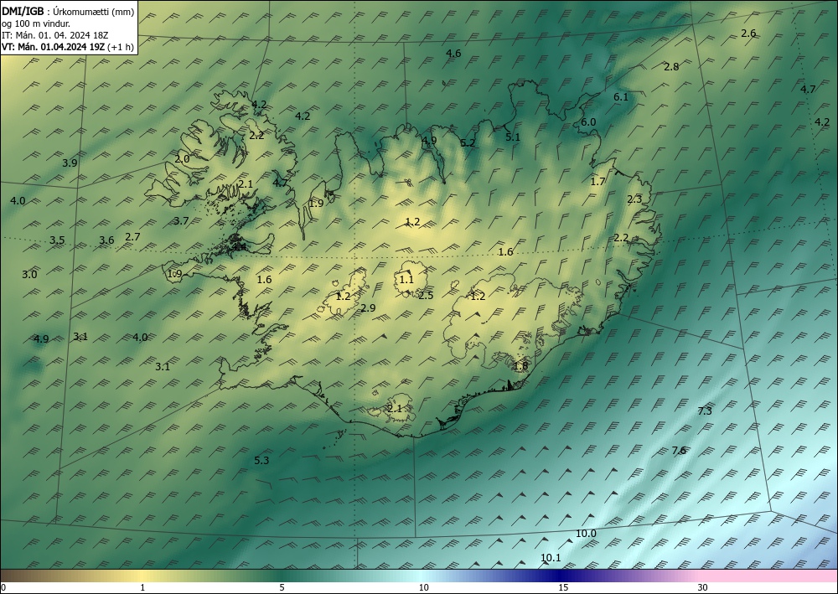
Task: Click the 1.7 value in the northeast
Action: (597, 182)
